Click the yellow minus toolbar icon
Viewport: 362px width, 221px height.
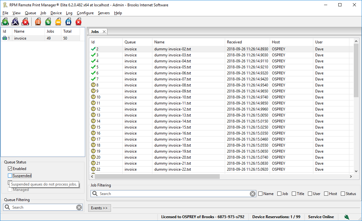(x=58, y=22)
